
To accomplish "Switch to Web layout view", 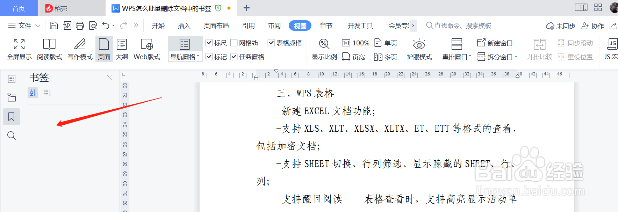I will [147, 49].
